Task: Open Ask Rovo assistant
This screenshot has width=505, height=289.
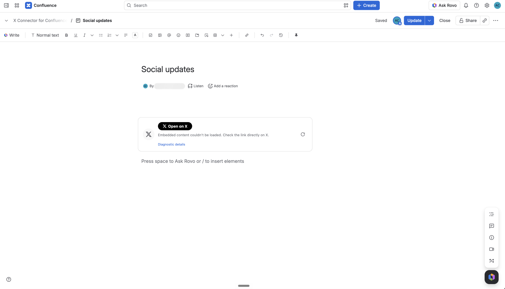Action: 444,5
